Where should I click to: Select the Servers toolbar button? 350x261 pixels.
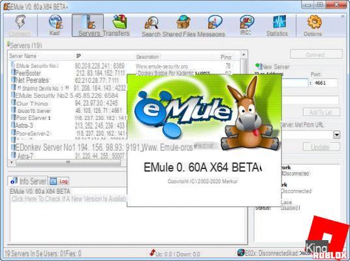coord(87,25)
